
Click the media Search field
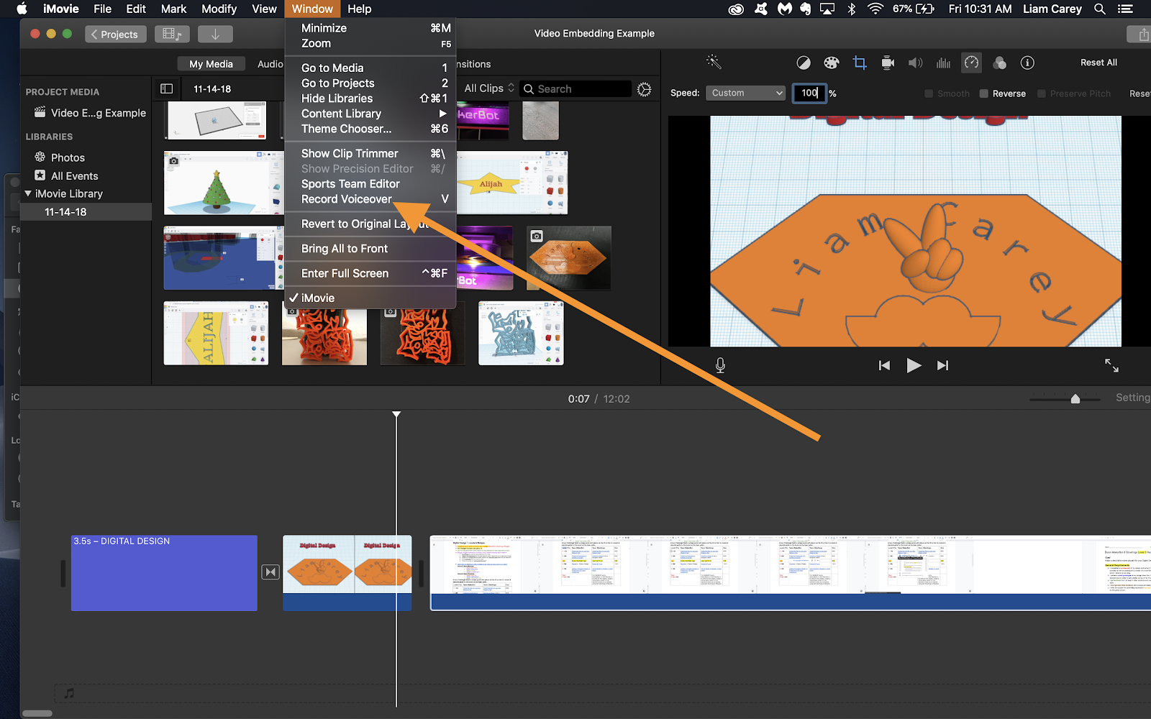(x=575, y=89)
